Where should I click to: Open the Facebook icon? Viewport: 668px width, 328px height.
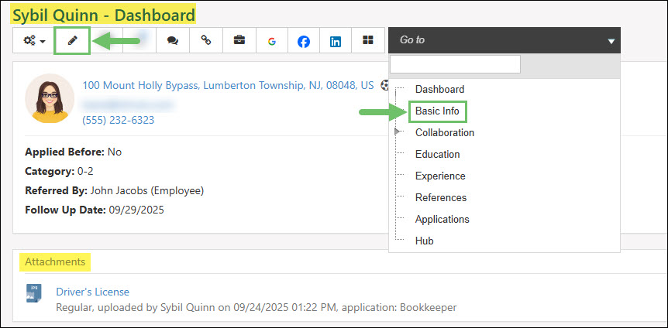coord(304,41)
